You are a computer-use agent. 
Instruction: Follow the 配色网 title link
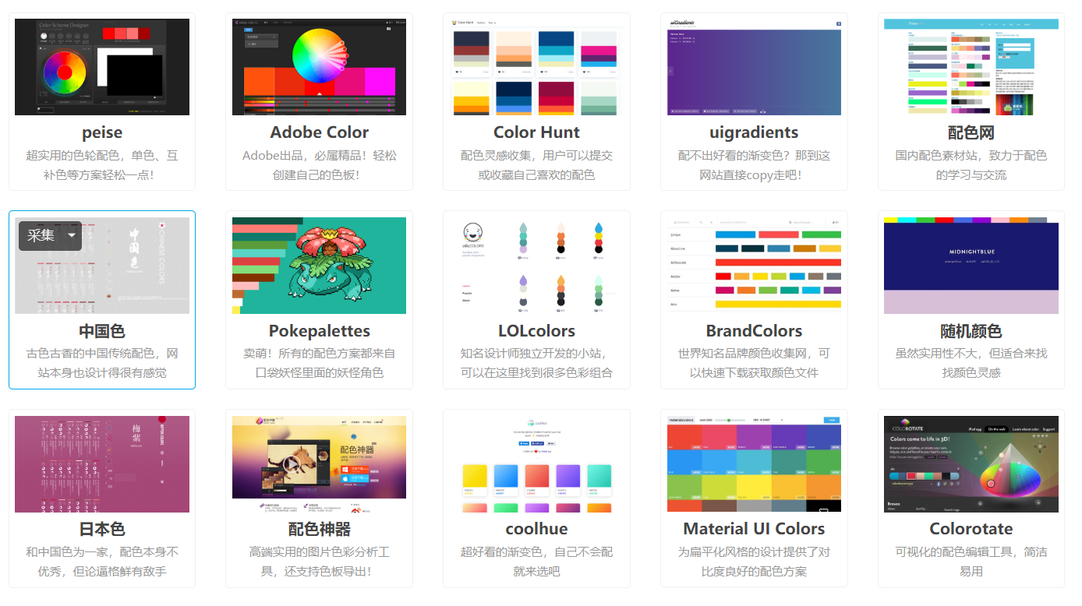971,132
